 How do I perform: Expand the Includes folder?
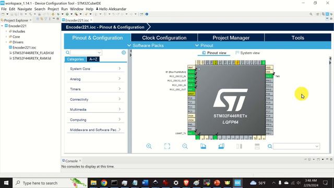coord(6,31)
